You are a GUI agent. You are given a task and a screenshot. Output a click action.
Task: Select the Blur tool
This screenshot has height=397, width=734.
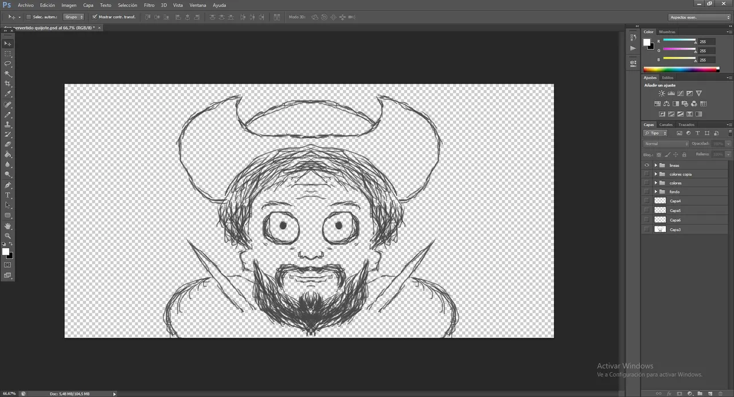point(8,164)
